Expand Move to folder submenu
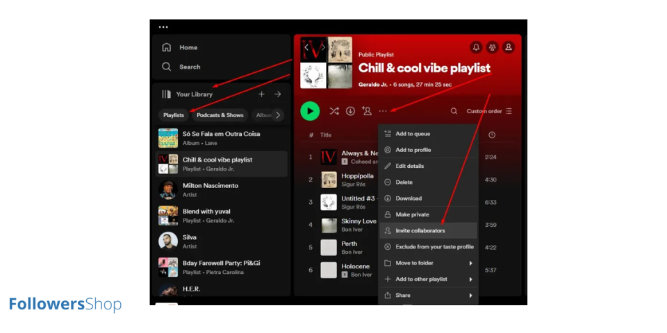This screenshot has height=333, width=667. coord(428,263)
